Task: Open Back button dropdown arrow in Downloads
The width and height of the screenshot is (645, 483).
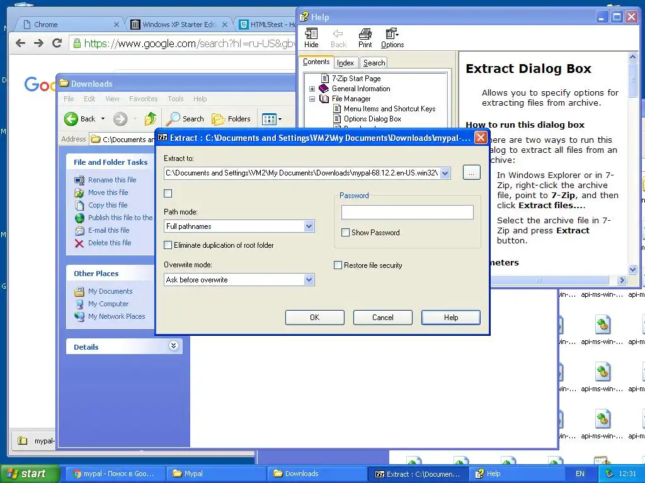Action: (103, 119)
